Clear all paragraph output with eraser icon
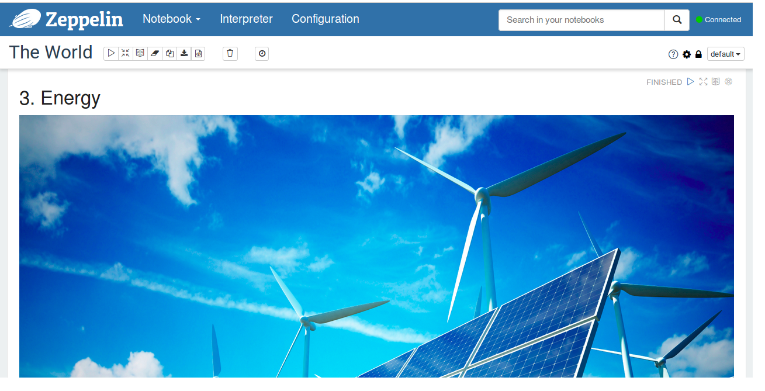Screen dimensions: 765x391 click(x=155, y=53)
